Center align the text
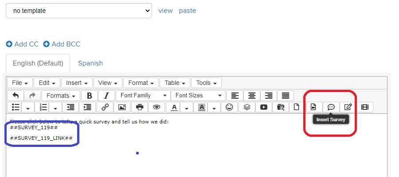The height and width of the screenshot is (177, 399). coord(252,96)
